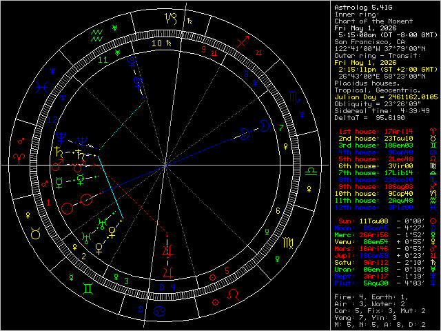The width and height of the screenshot is (441, 331).
Task: Select the Pluto position value '5Aqu30'
Action: pos(376,283)
